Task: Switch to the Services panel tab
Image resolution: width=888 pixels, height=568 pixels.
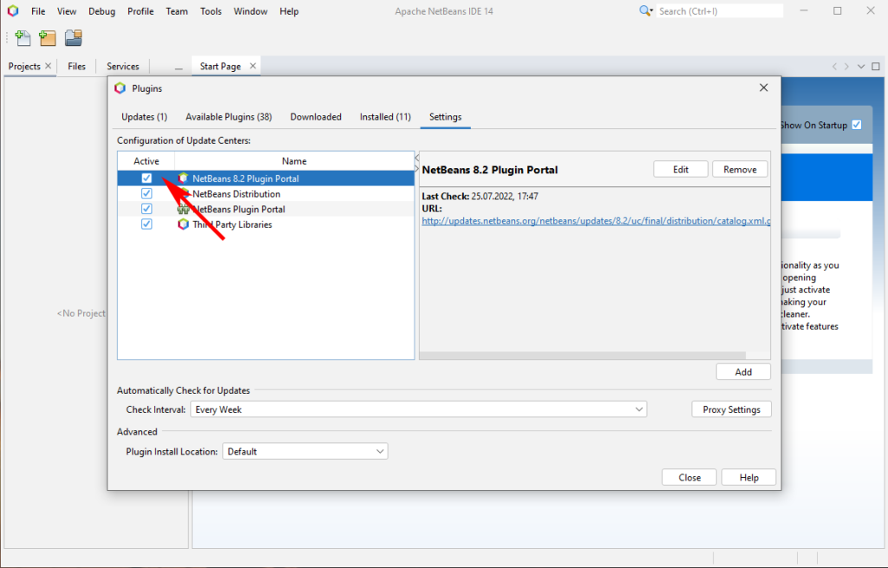Action: click(123, 66)
